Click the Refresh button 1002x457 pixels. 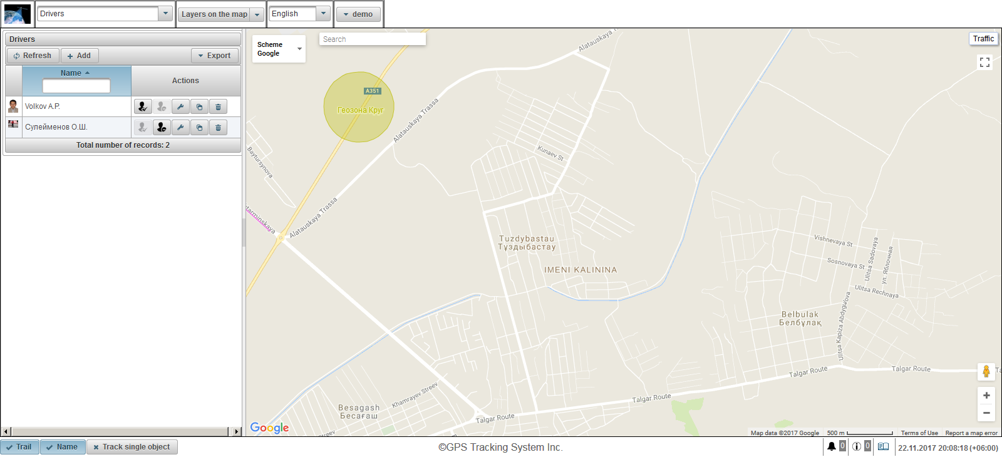[33, 56]
